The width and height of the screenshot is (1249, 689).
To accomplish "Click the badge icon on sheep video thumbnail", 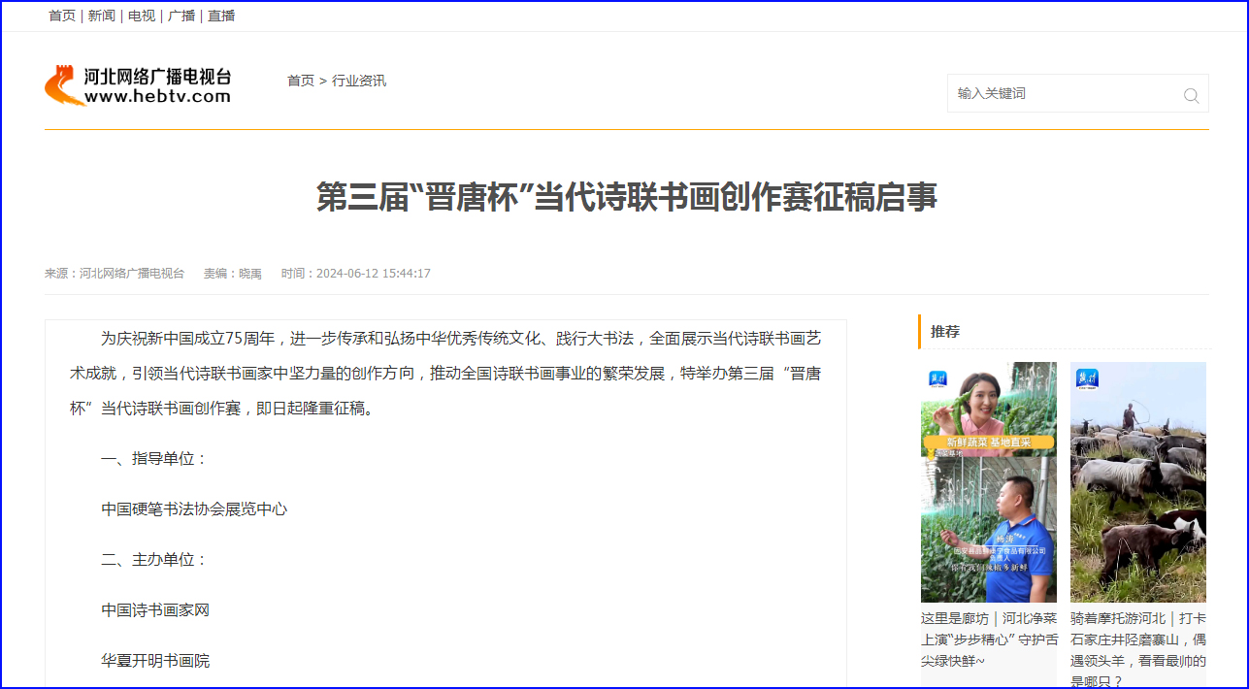I will click(x=1087, y=378).
